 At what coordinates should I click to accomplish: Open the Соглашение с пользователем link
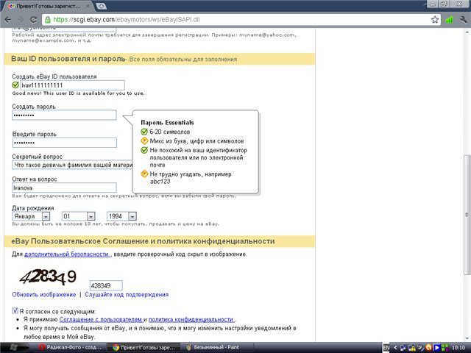click(x=101, y=319)
